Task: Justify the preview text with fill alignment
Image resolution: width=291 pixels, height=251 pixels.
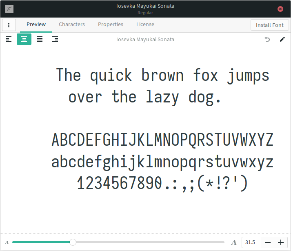Action: (40, 39)
